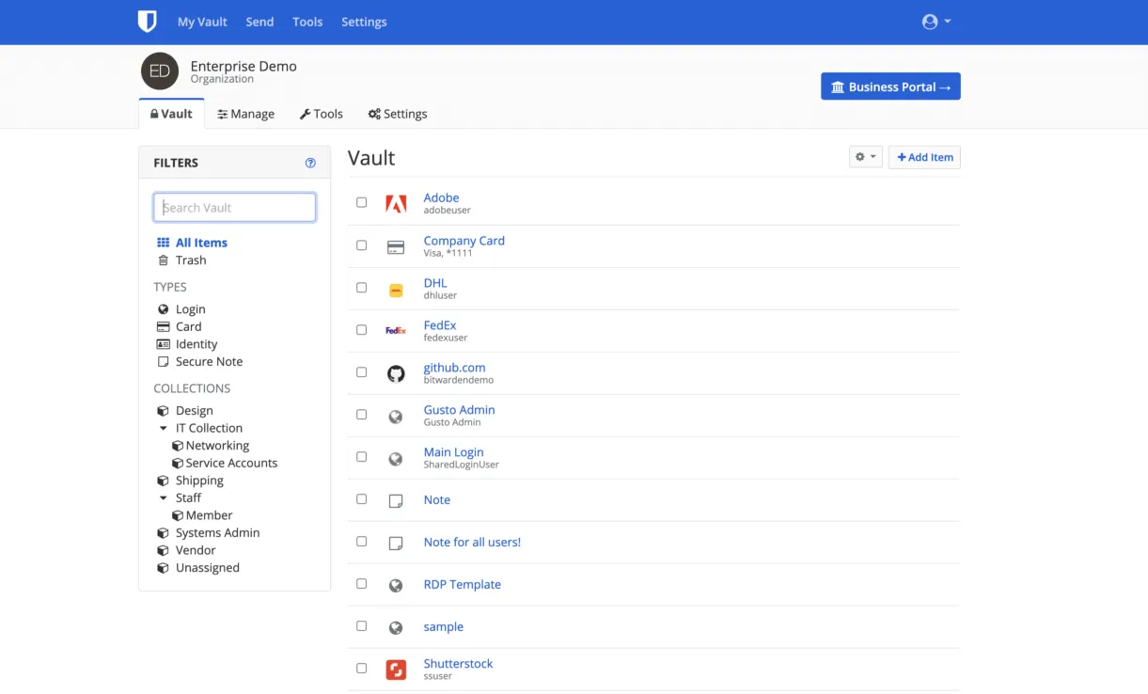Click the Company Card credit card icon
Screen dimensions: 1148x694
[x=396, y=246]
